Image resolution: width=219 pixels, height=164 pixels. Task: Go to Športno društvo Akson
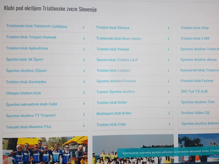pyautogui.click(x=198, y=60)
